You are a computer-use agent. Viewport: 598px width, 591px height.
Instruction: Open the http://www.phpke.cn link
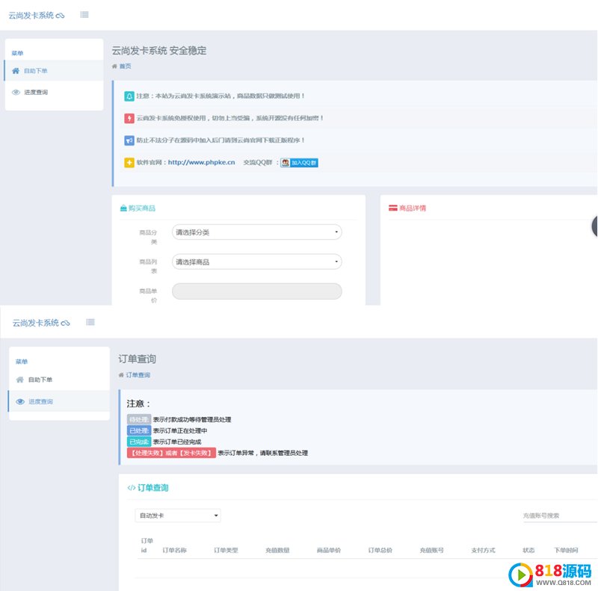pyautogui.click(x=201, y=162)
